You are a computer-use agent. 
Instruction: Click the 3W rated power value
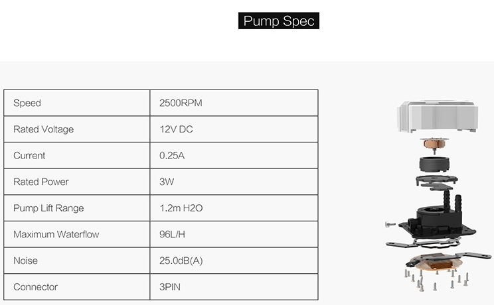167,182
